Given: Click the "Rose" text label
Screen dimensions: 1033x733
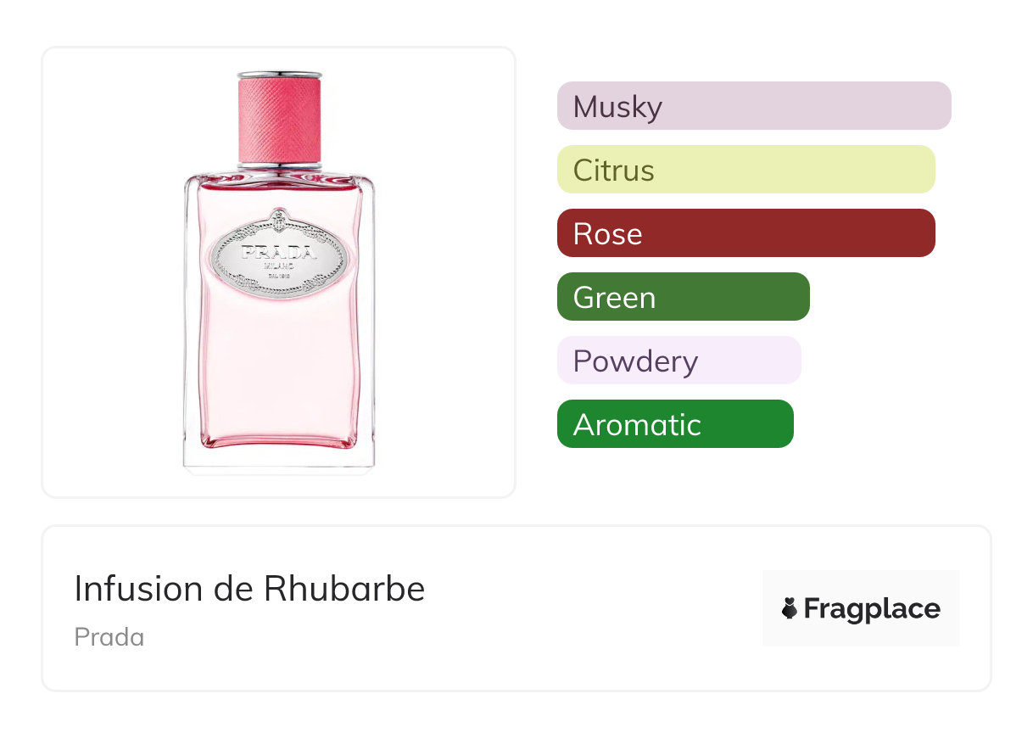Looking at the screenshot, I should pyautogui.click(x=607, y=234).
